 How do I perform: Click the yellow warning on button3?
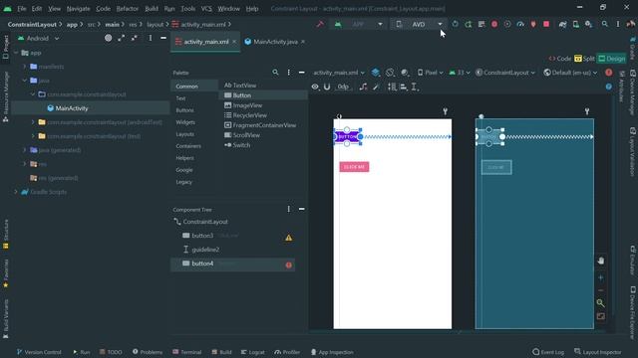[x=288, y=238]
